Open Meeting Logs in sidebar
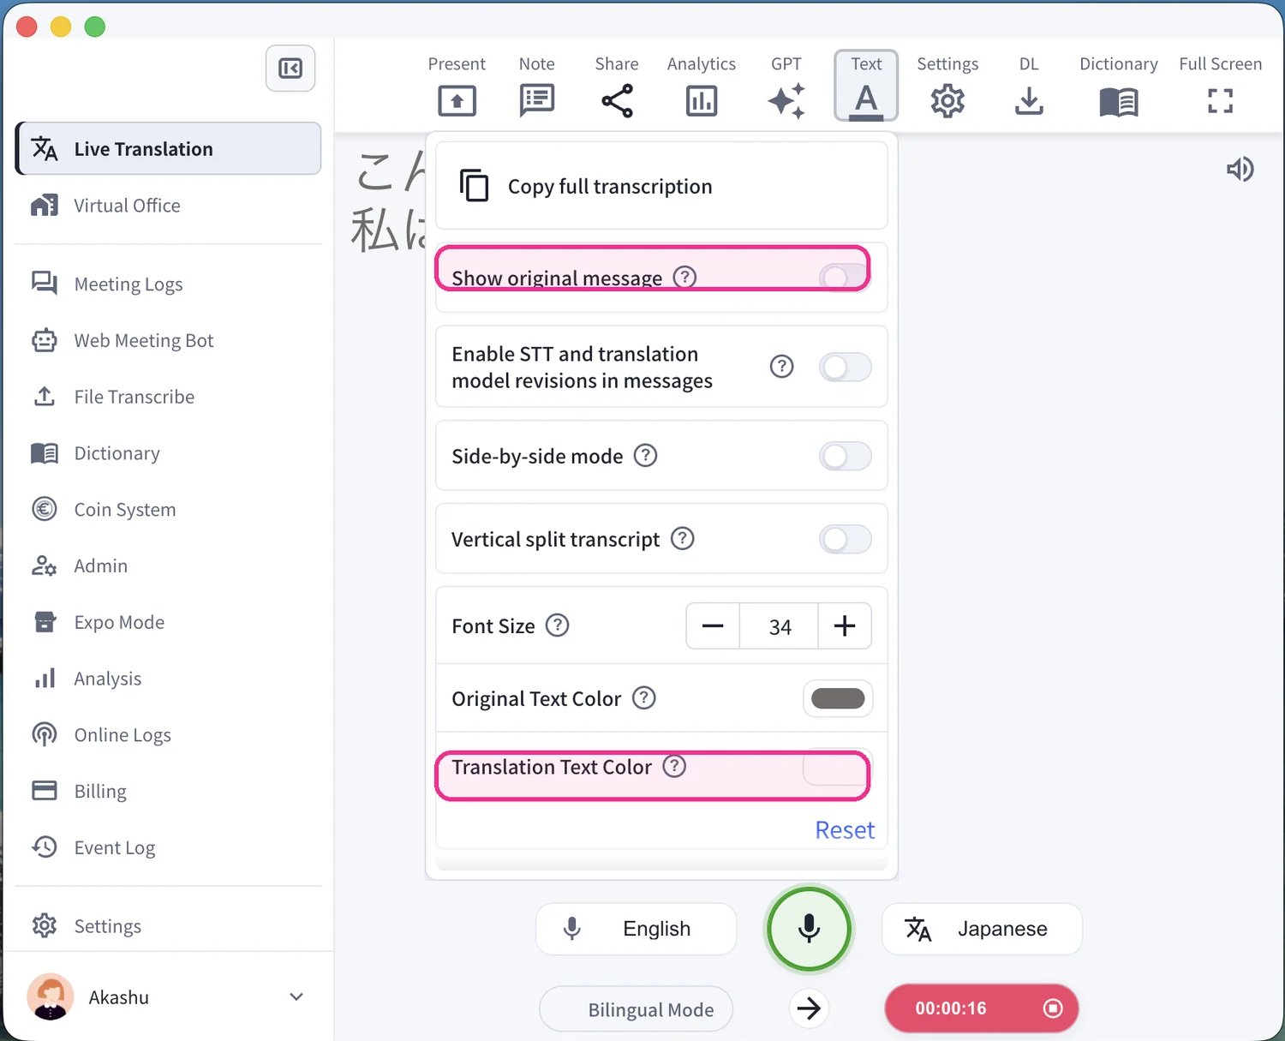This screenshot has width=1285, height=1041. (x=169, y=284)
